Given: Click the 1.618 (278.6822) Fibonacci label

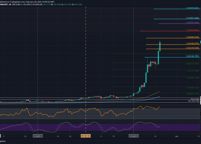Looking at the screenshot, I should [192, 8].
